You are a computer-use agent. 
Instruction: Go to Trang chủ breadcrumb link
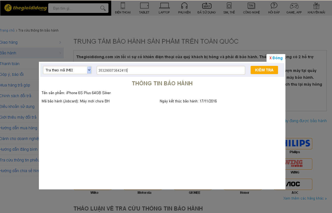pyautogui.click(x=7, y=30)
